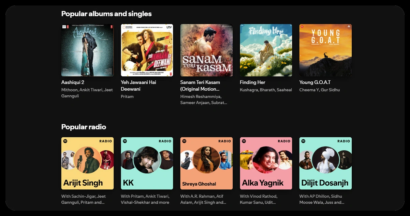
Task: Open the KK radio card
Action: [147, 163]
